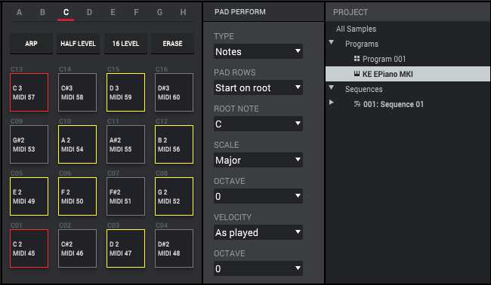Tap pad C01 labeled C 2 MIDI 45
Viewport: 491px width, 285px height.
coord(29,249)
